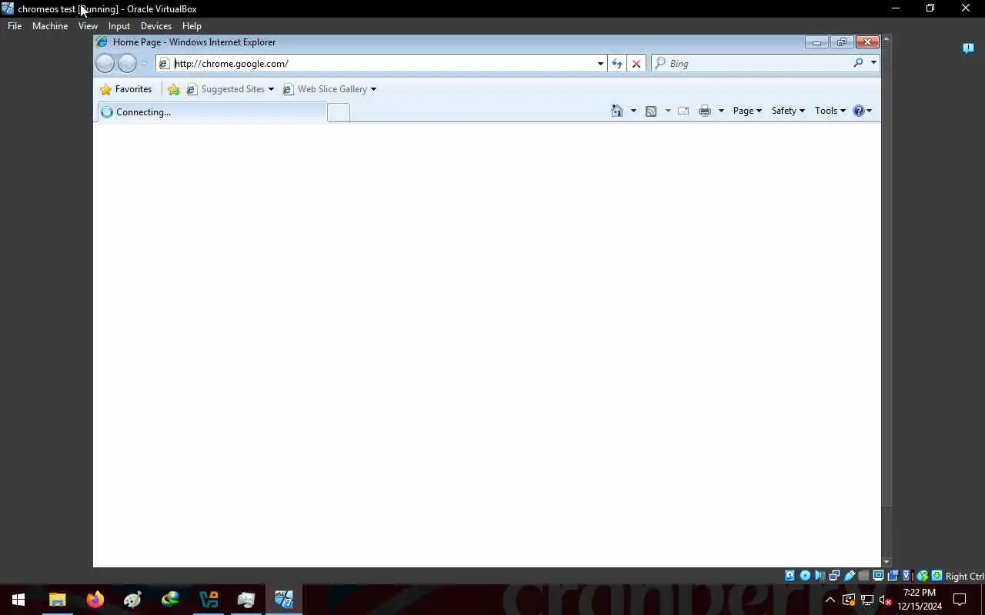Click the VirtualBox keyboard capture arrow icon
This screenshot has height=615, width=985.
coord(937,576)
